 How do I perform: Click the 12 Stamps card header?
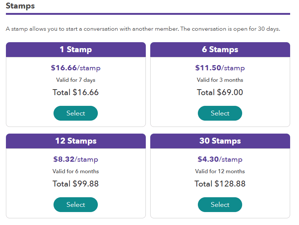(x=76, y=141)
